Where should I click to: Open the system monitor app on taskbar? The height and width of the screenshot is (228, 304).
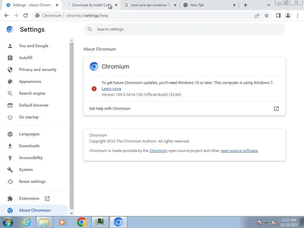click(100, 222)
